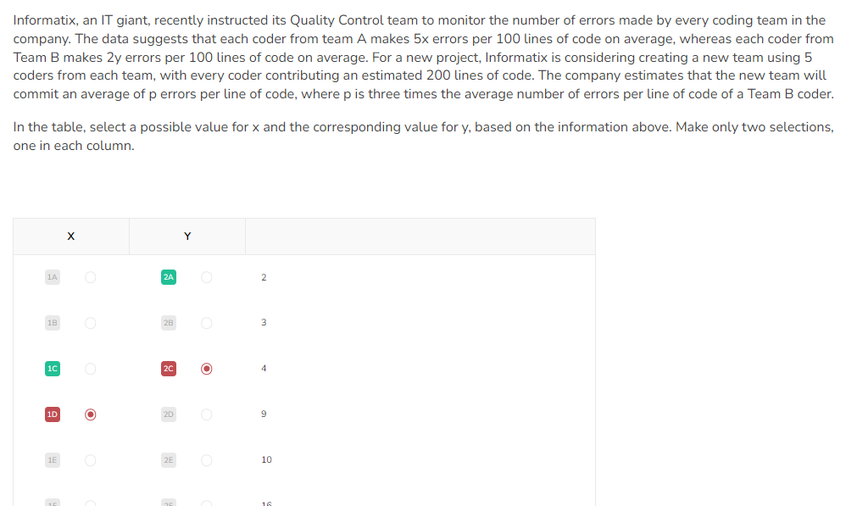857x506 pixels.
Task: Click the Y column header
Action: (x=187, y=236)
